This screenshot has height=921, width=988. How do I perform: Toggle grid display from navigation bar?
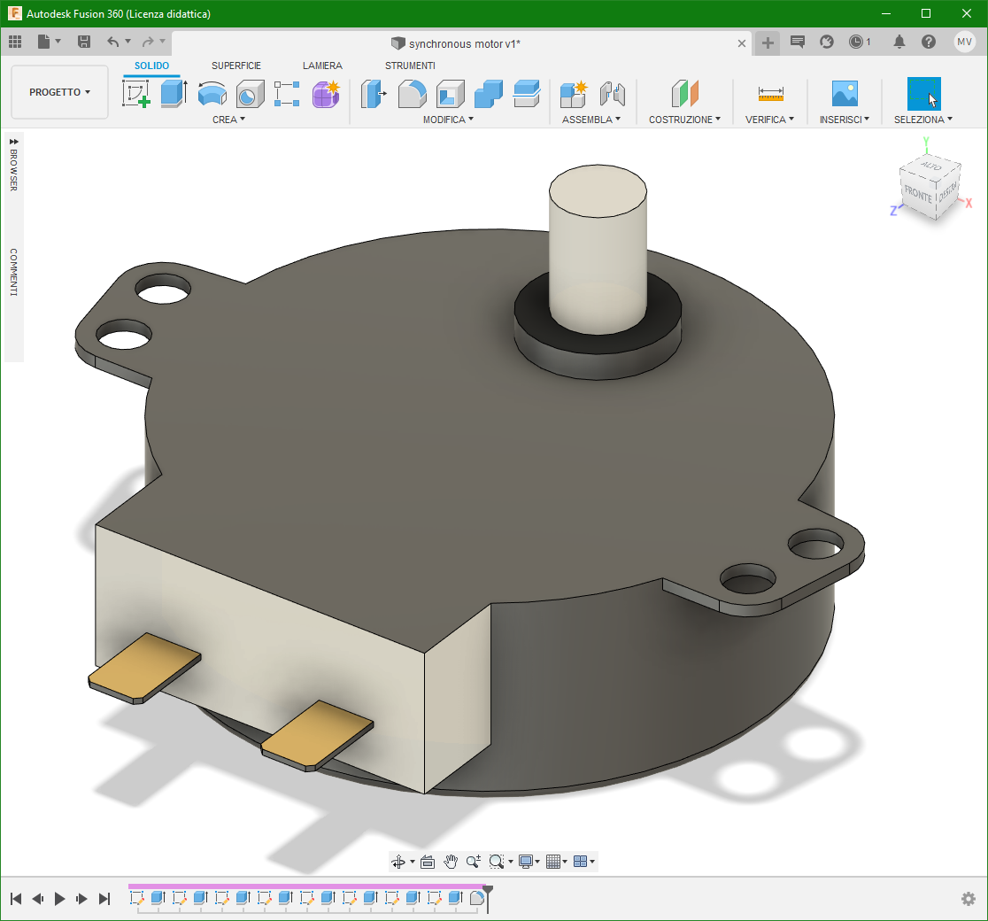coord(554,861)
